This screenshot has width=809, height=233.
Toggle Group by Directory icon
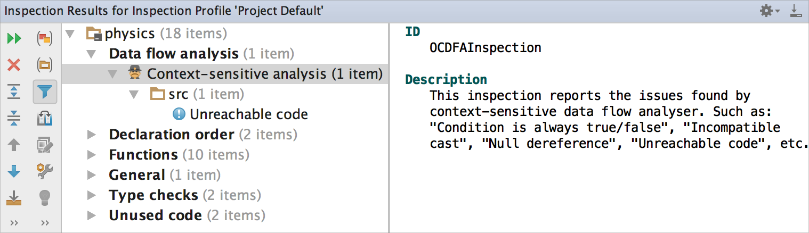click(45, 65)
